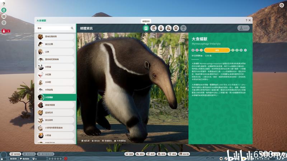Open the animal trade paw button at bottom-left
The height and width of the screenshot is (161, 287).
pos(29,154)
